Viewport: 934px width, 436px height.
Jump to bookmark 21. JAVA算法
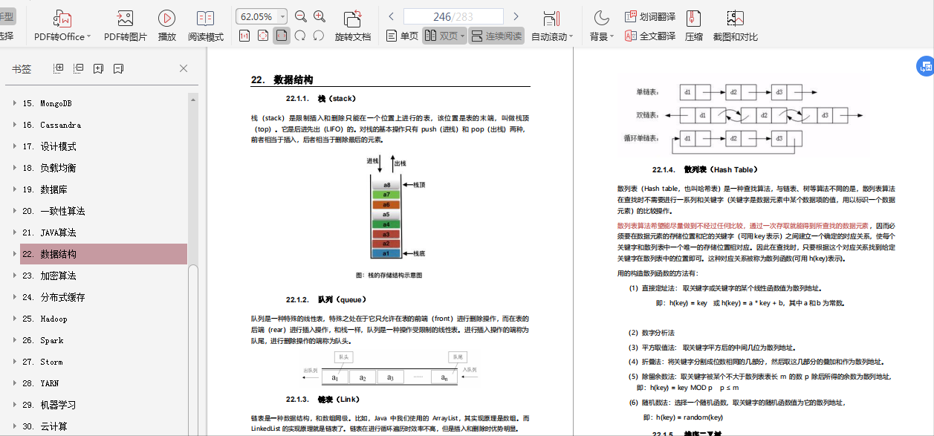(x=49, y=232)
